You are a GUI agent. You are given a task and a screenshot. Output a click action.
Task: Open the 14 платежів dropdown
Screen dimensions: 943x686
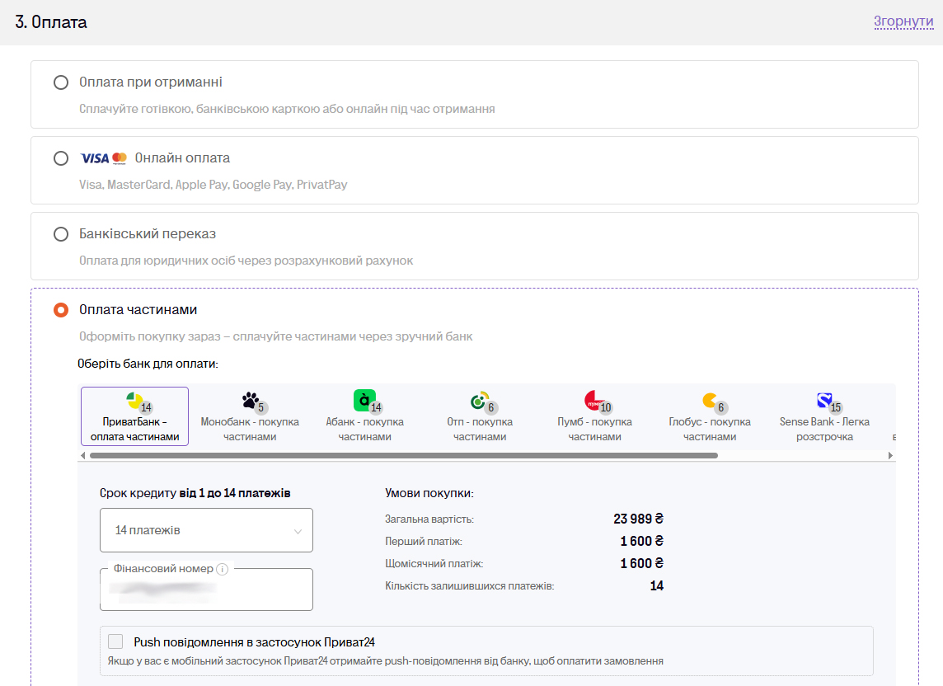point(206,530)
